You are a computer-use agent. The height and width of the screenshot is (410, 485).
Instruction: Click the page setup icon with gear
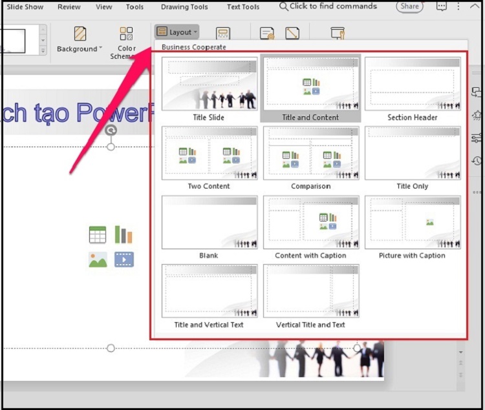tap(266, 33)
